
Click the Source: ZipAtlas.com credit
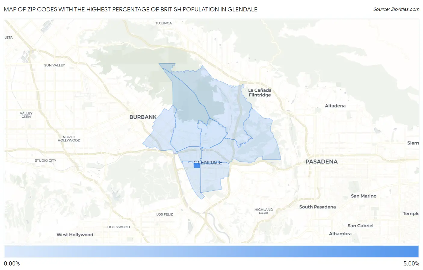pyautogui.click(x=396, y=9)
